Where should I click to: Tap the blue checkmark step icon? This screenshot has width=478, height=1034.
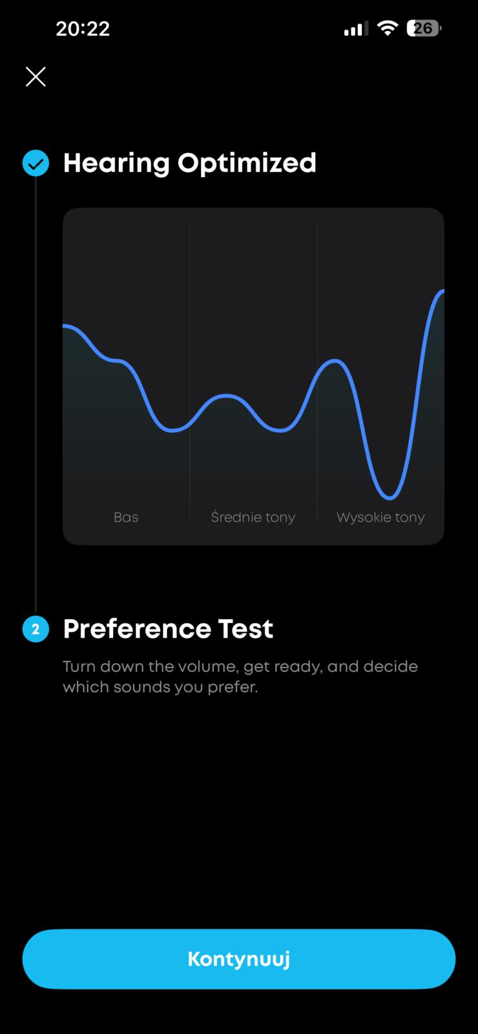pyautogui.click(x=36, y=163)
